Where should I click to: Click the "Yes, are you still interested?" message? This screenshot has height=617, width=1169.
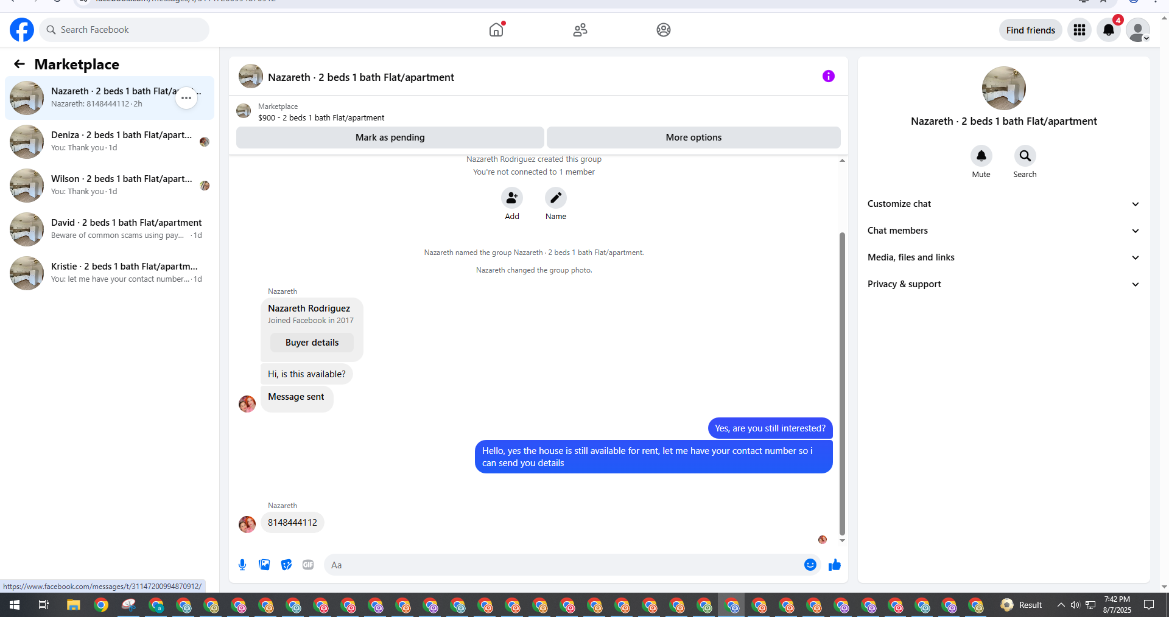click(x=770, y=428)
